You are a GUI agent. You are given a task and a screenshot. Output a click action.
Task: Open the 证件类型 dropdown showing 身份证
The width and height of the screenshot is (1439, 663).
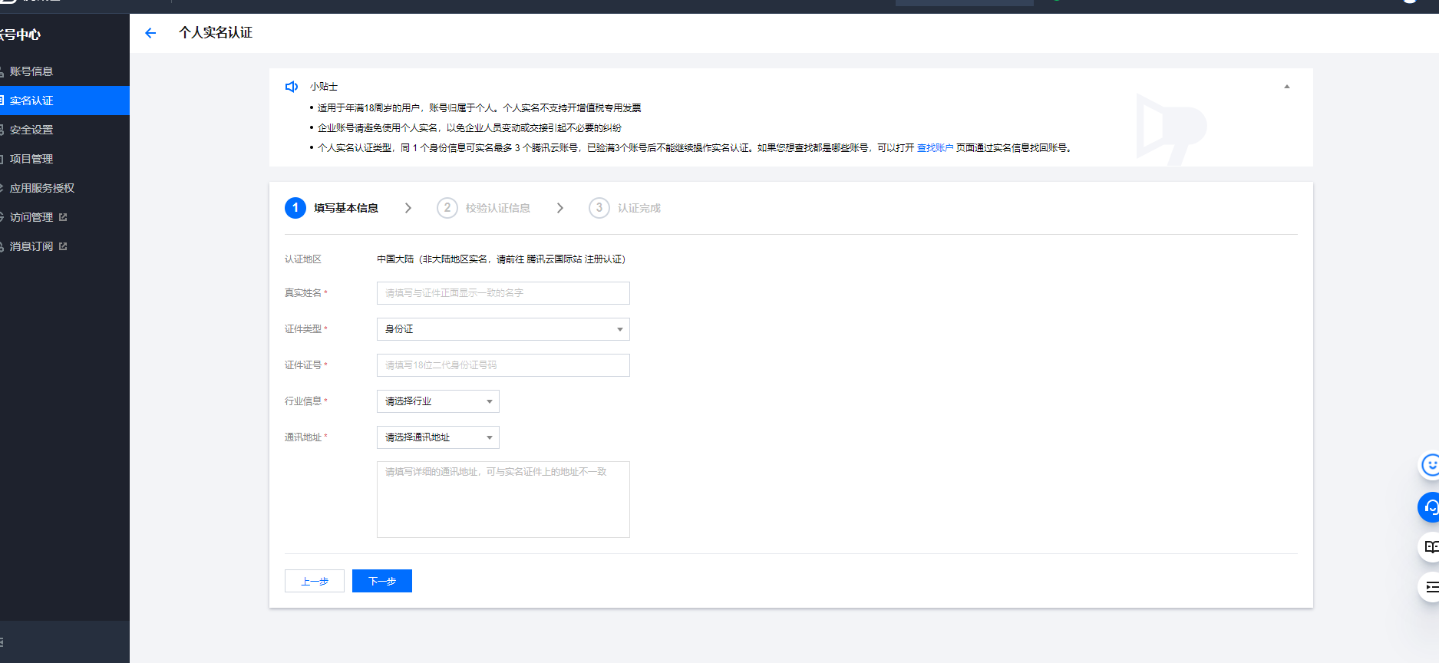[503, 329]
